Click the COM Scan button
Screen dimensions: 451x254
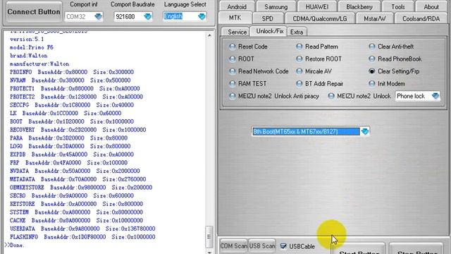pos(233,246)
